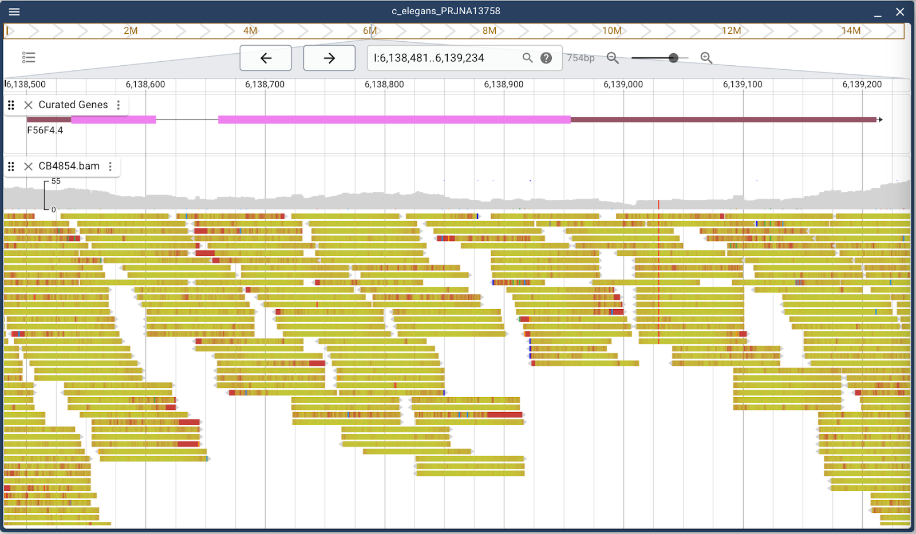916x534 pixels.
Task: Click the 10M mark on the overview ruler
Action: [611, 30]
